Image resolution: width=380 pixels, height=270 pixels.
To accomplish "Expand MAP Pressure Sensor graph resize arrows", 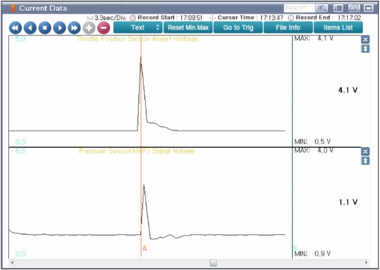I will [x=365, y=161].
